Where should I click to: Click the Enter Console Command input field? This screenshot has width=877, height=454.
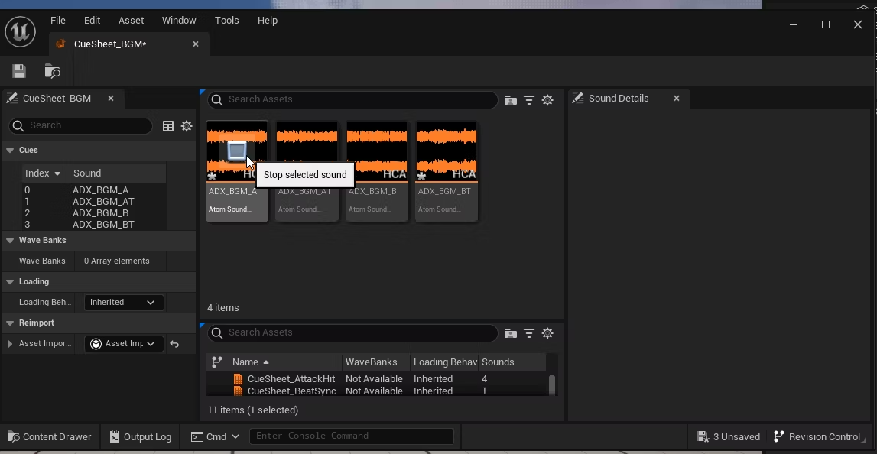[x=351, y=436]
